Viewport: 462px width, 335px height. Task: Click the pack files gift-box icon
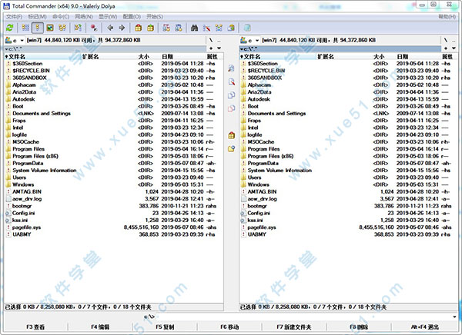tap(139, 27)
